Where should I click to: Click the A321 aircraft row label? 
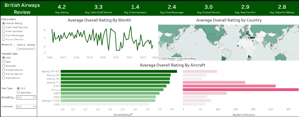point(57,104)
